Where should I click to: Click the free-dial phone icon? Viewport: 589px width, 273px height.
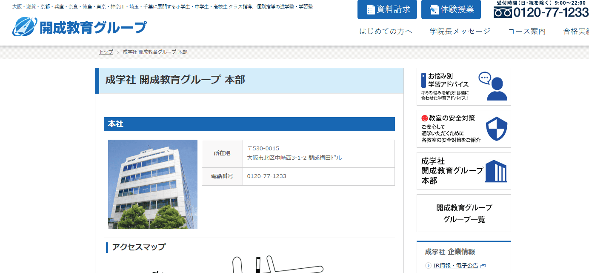pos(503,13)
